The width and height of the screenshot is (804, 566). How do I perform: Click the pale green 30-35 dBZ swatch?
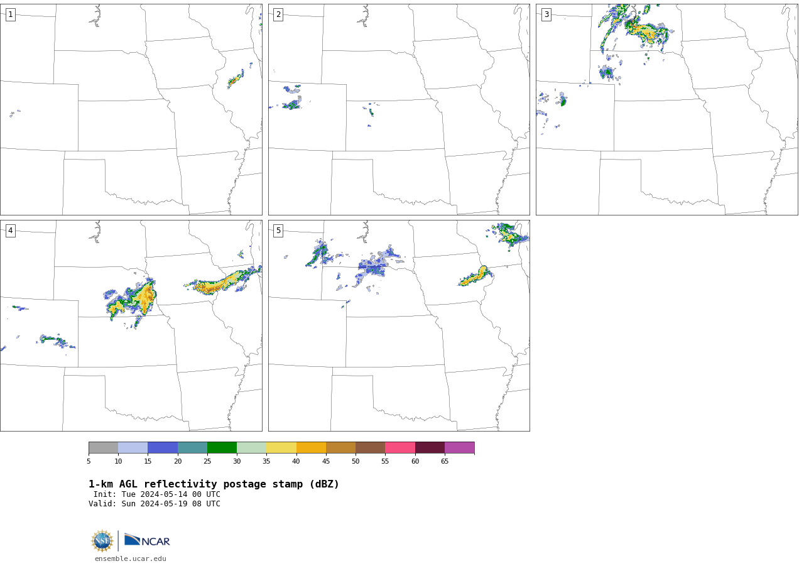pyautogui.click(x=251, y=448)
